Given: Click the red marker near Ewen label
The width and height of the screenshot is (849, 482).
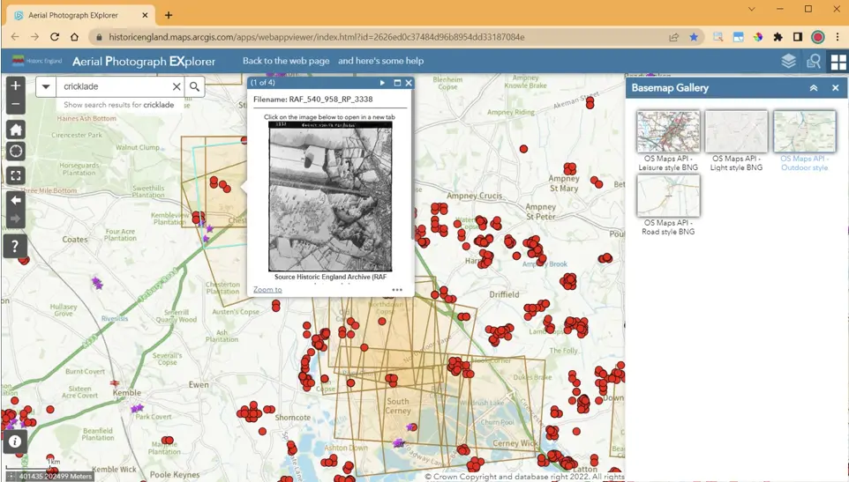Looking at the screenshot, I should [251, 413].
